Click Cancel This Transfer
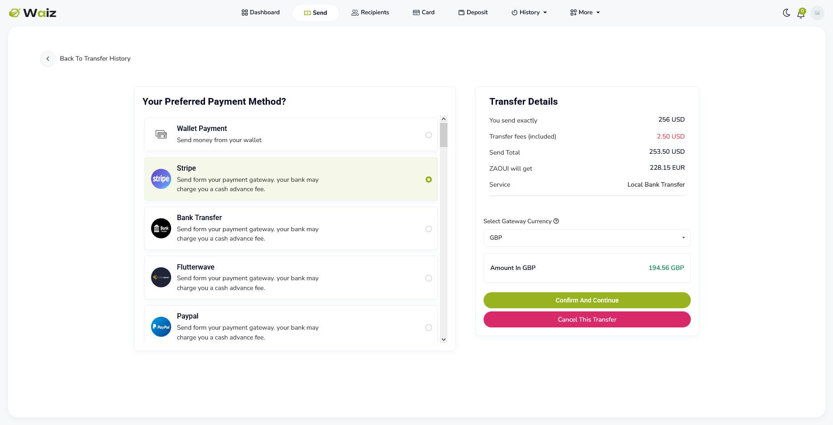Screen dimensions: 833x425 point(587,319)
